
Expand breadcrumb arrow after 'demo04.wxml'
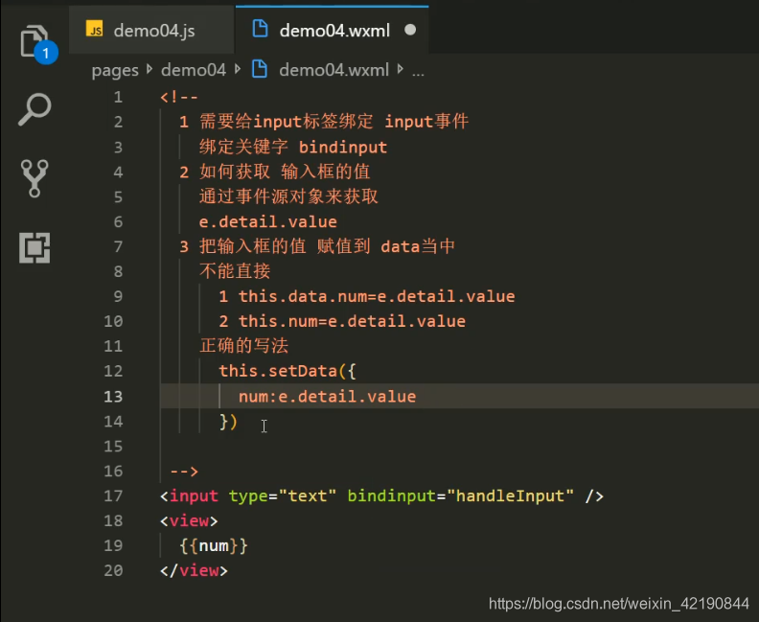pos(400,70)
